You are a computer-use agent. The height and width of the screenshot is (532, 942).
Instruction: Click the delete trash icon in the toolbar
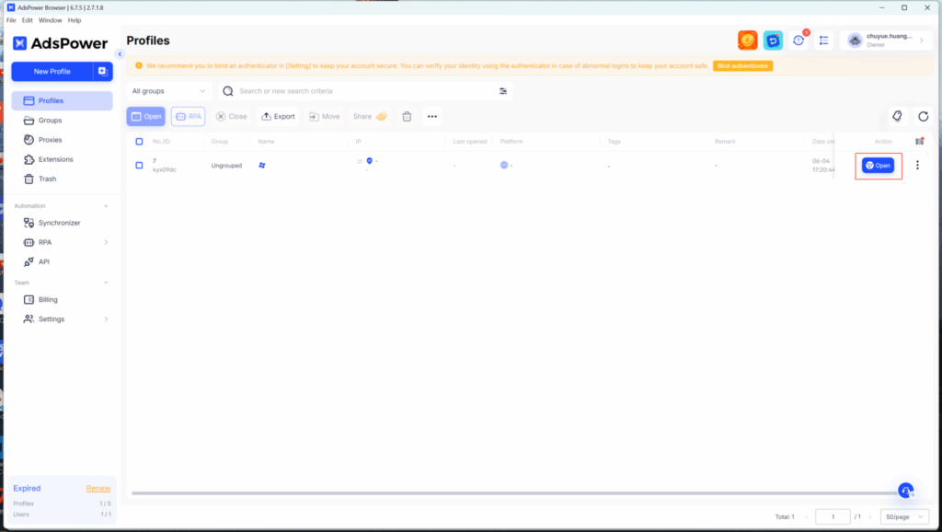click(x=407, y=117)
